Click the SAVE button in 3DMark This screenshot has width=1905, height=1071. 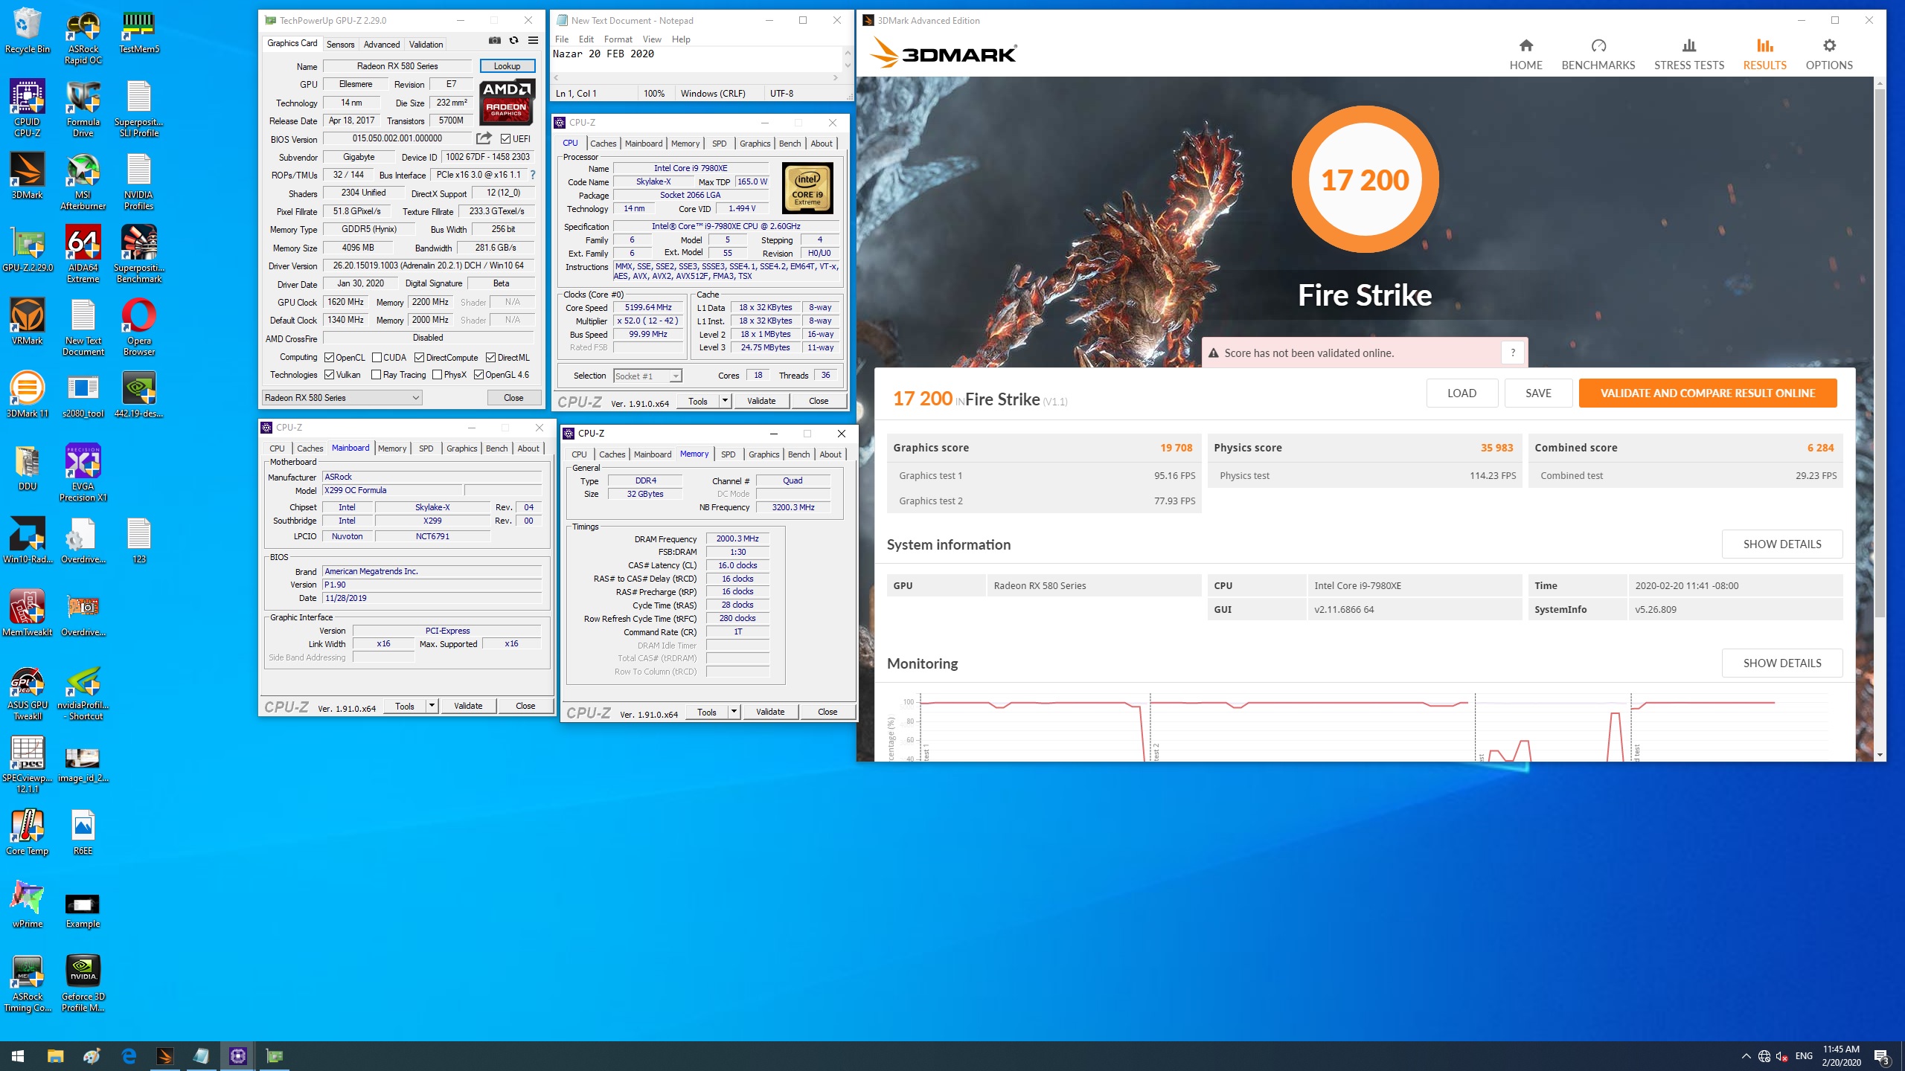pos(1538,393)
